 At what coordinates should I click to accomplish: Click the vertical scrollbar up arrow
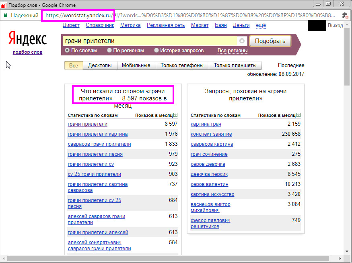tap(348, 24)
